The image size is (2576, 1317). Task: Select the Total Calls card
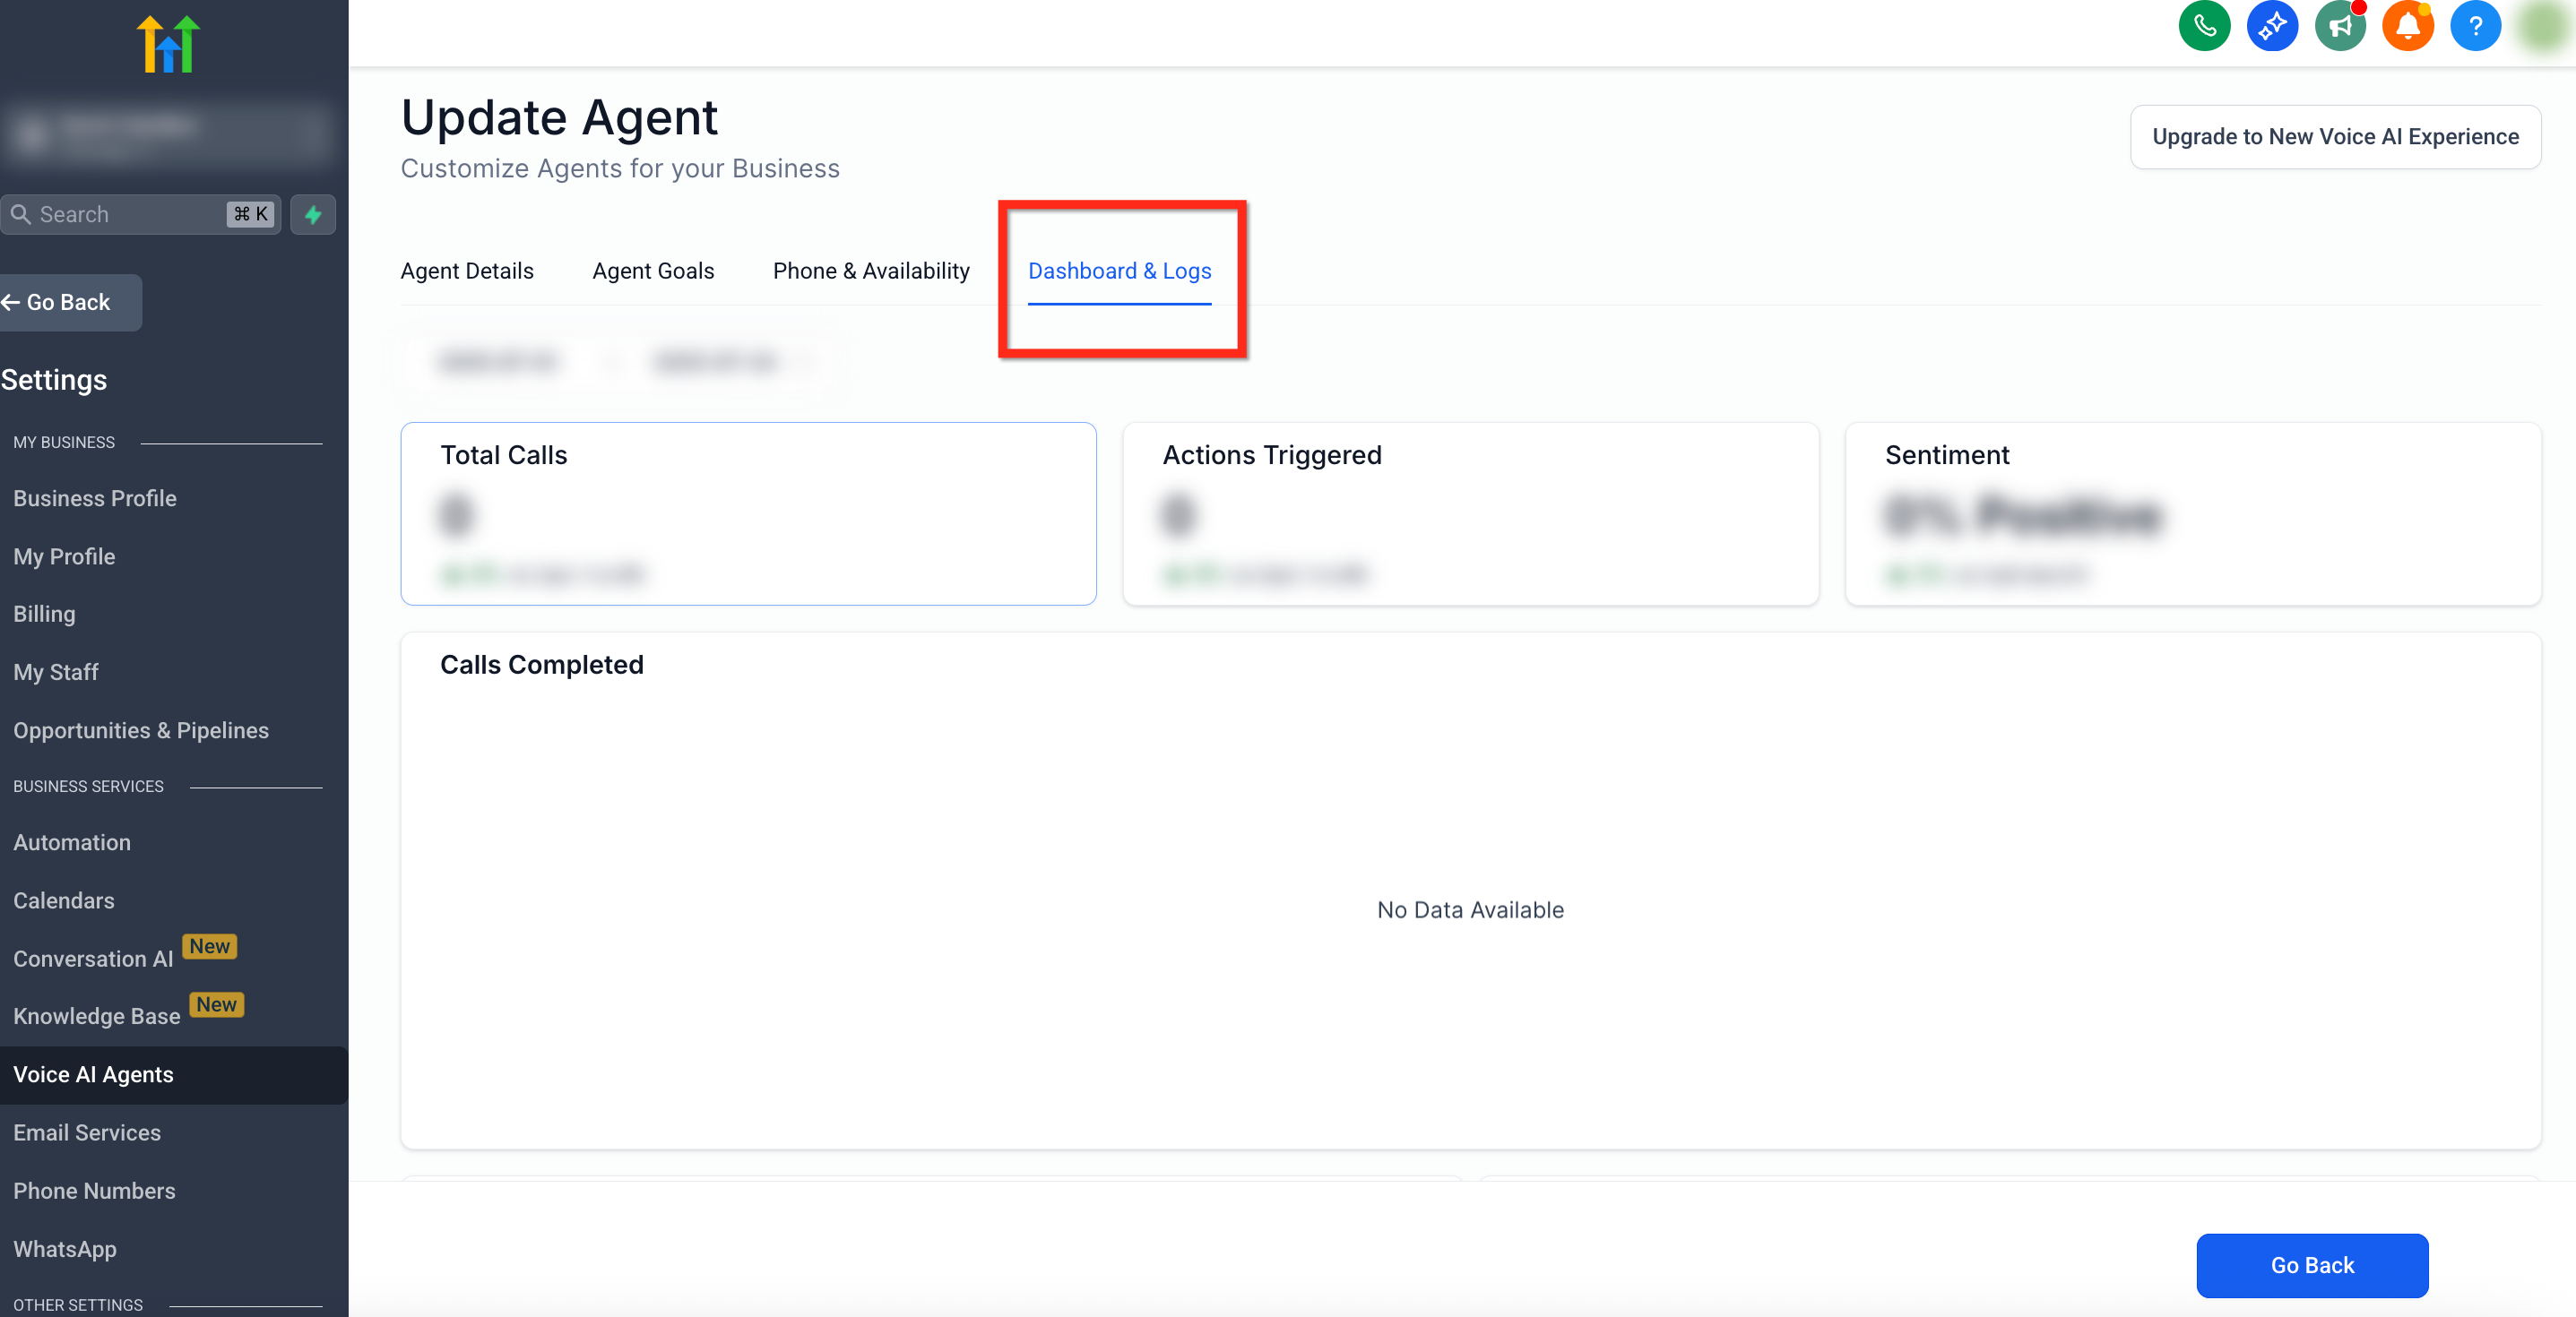(748, 513)
